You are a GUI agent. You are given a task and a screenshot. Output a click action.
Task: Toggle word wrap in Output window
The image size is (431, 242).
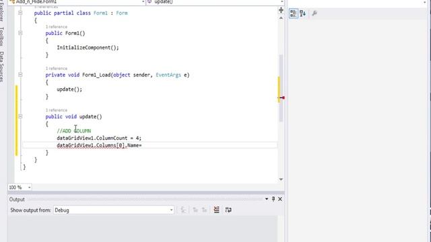228,210
